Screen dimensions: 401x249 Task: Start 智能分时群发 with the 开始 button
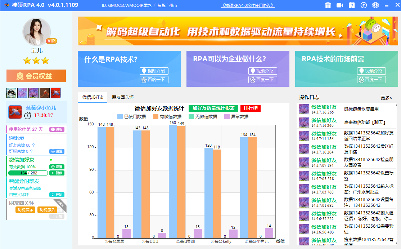coord(57,195)
